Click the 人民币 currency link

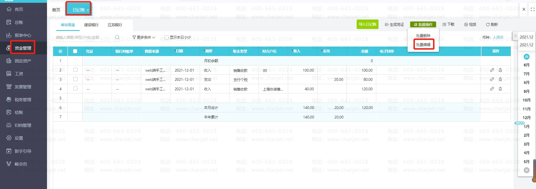coord(498,37)
